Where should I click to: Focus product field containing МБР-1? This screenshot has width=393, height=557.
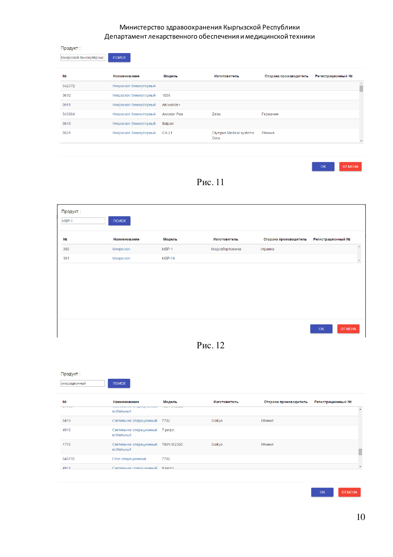83,221
